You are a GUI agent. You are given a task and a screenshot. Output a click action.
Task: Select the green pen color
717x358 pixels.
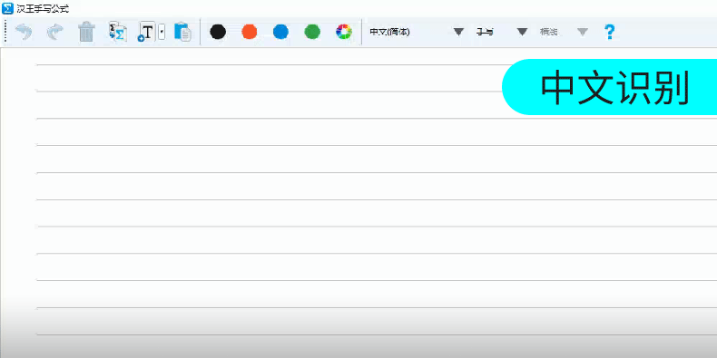click(x=312, y=32)
